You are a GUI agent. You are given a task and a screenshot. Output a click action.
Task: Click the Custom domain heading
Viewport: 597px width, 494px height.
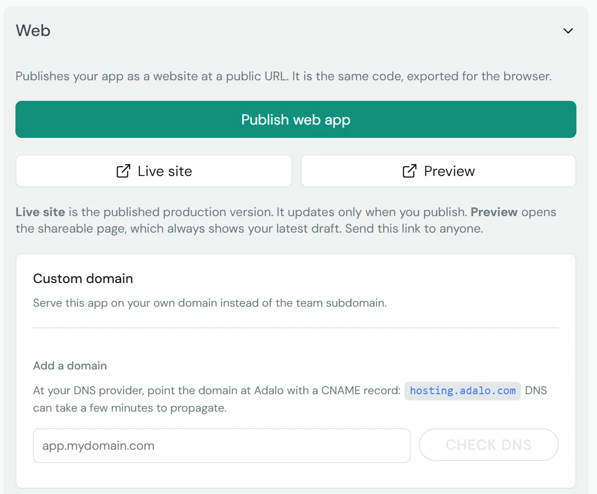point(83,278)
